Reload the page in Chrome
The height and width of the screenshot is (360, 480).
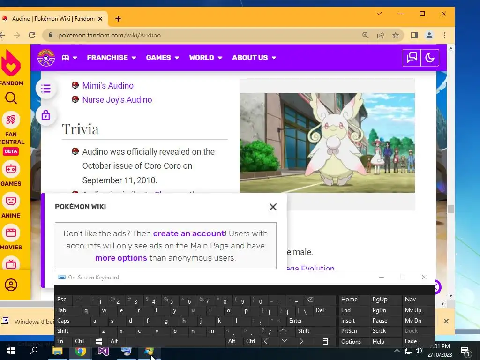[x=32, y=35]
